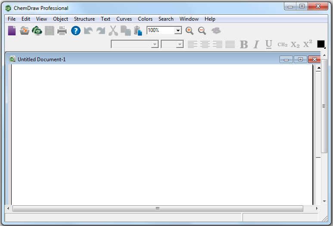Image resolution: width=333 pixels, height=226 pixels.
Task: Click the ChemDraw Professional title bar icon
Action: click(x=8, y=8)
